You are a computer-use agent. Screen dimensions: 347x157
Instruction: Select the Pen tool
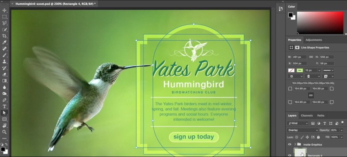point(4,100)
